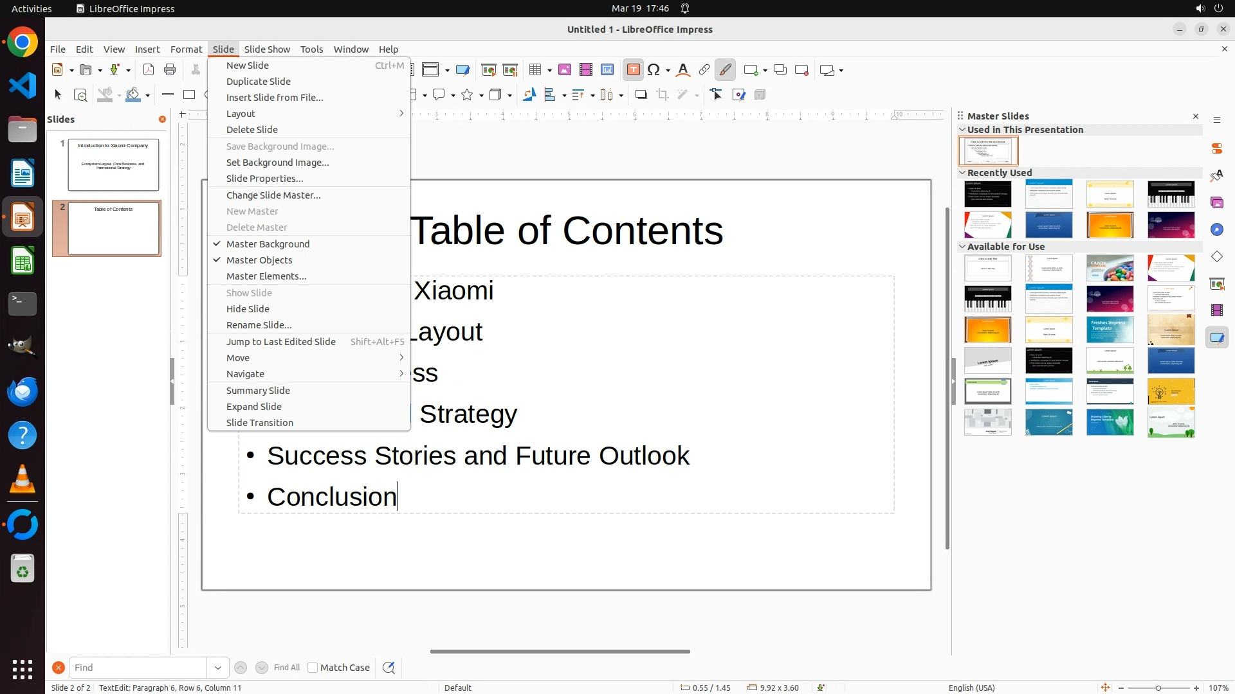Click Insert Hyperlink chain icon
Viewport: 1235px width, 694px height.
coord(704,70)
